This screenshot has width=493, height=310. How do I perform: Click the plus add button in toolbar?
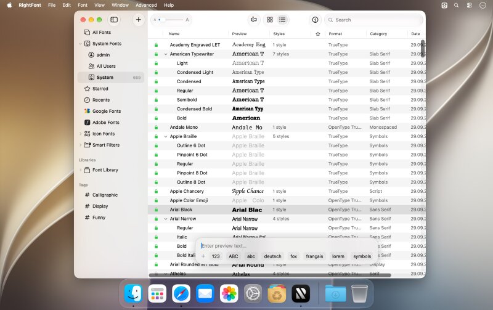(x=138, y=20)
